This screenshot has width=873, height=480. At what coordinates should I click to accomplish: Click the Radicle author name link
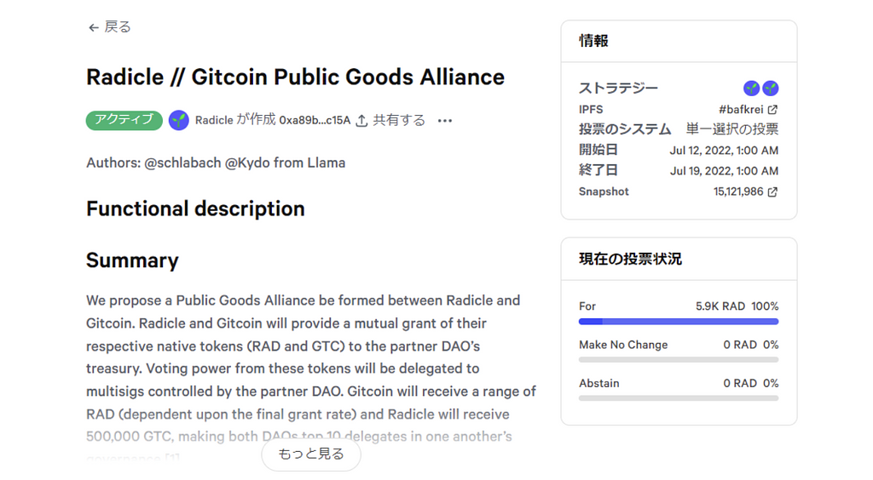[214, 121]
